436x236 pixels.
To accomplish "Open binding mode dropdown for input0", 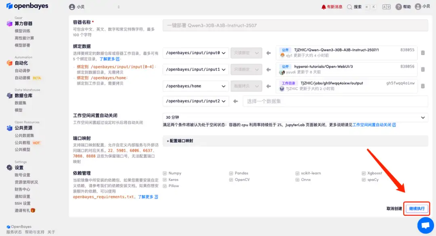I will (x=246, y=53).
